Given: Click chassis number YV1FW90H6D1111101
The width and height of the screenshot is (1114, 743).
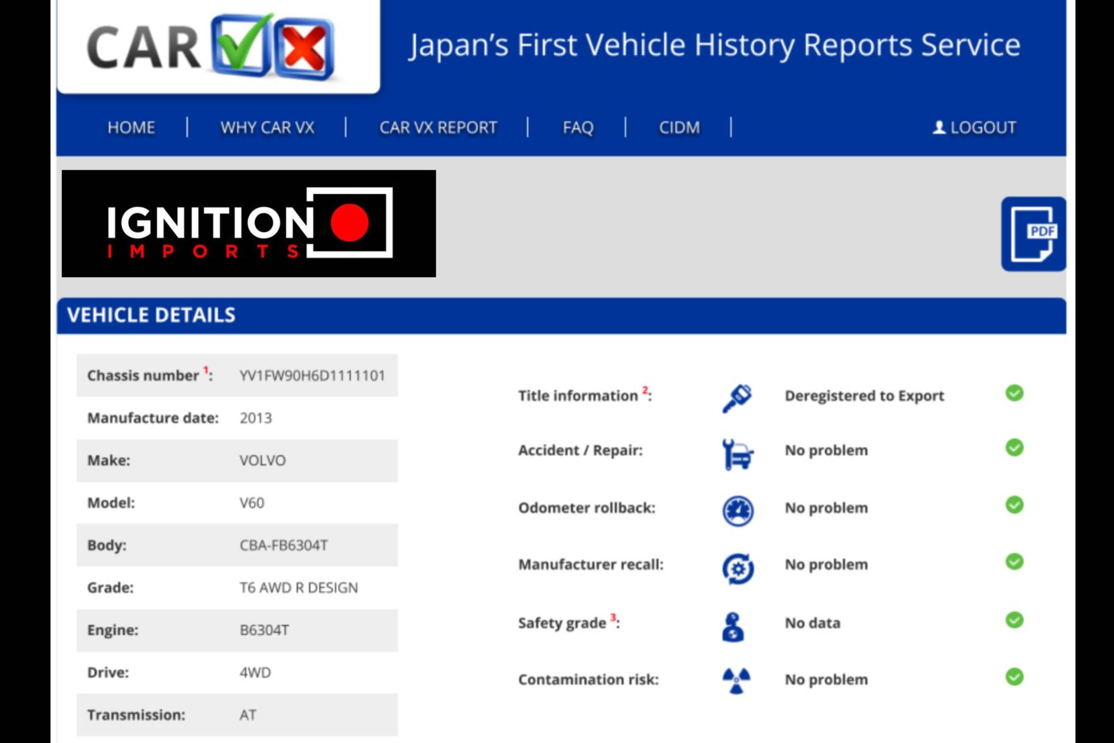Looking at the screenshot, I should coord(313,376).
